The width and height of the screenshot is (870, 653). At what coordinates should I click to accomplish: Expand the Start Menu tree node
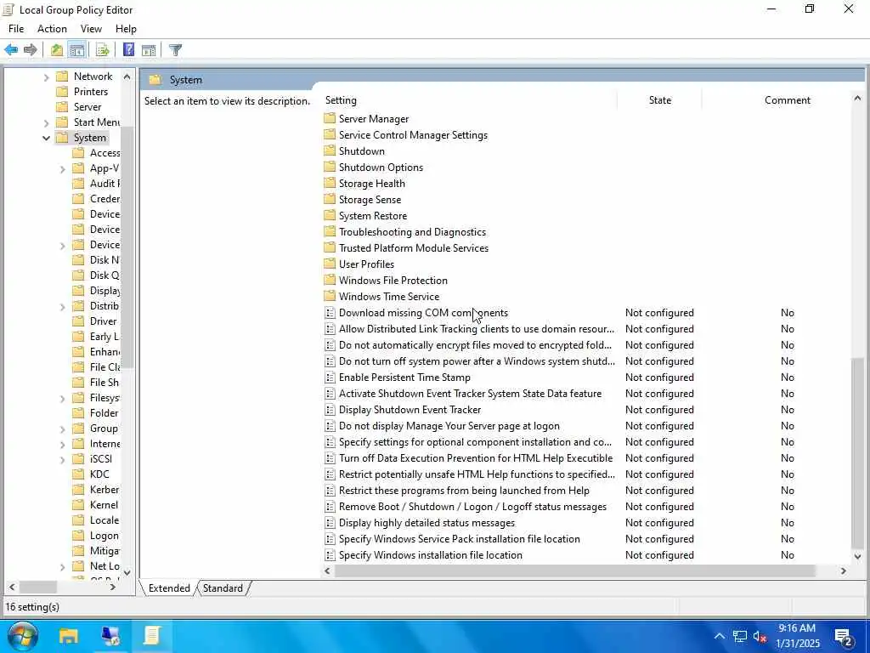click(x=47, y=122)
